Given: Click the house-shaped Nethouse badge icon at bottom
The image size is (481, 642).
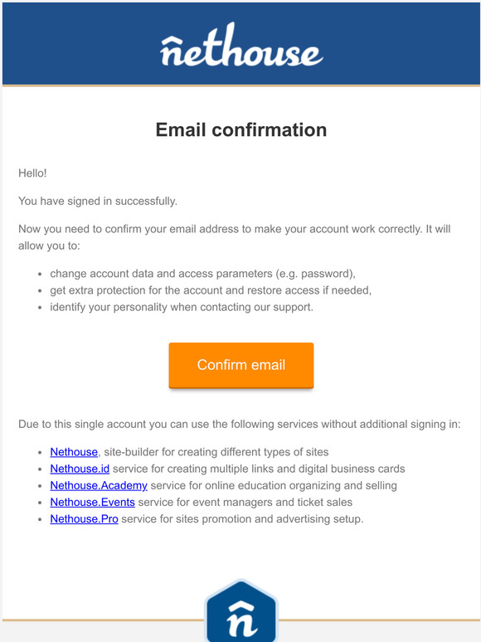Looking at the screenshot, I should click(241, 610).
